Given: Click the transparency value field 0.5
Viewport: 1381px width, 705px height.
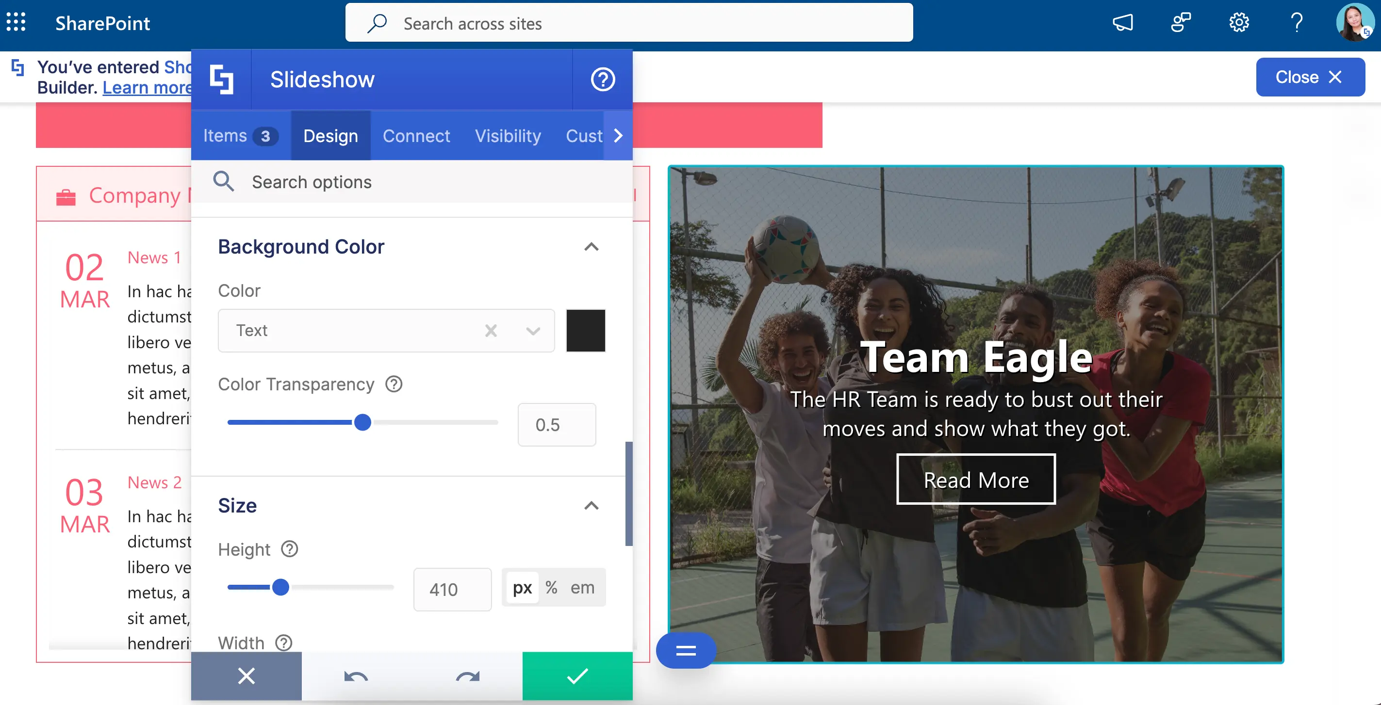Looking at the screenshot, I should [x=557, y=424].
